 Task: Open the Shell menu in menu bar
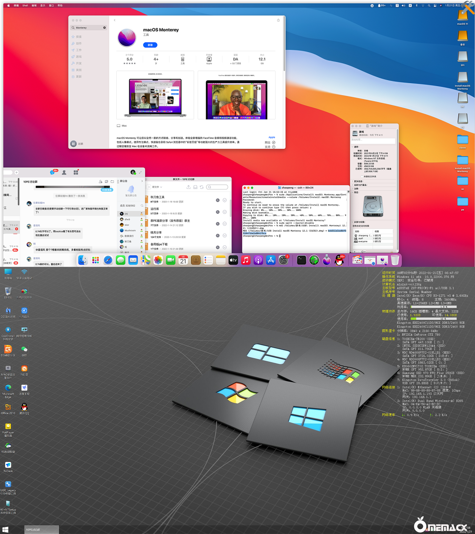pos(25,5)
